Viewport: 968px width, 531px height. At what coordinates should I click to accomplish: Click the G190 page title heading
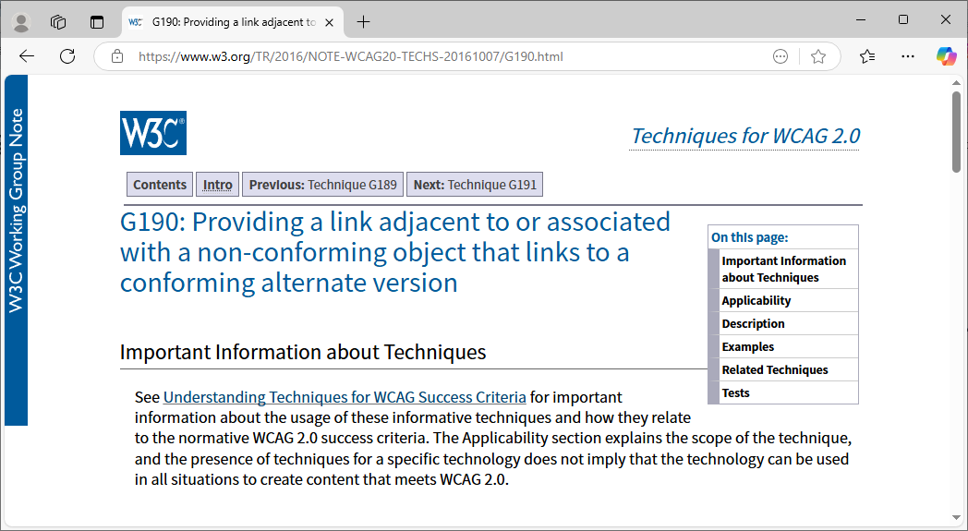[x=395, y=252]
